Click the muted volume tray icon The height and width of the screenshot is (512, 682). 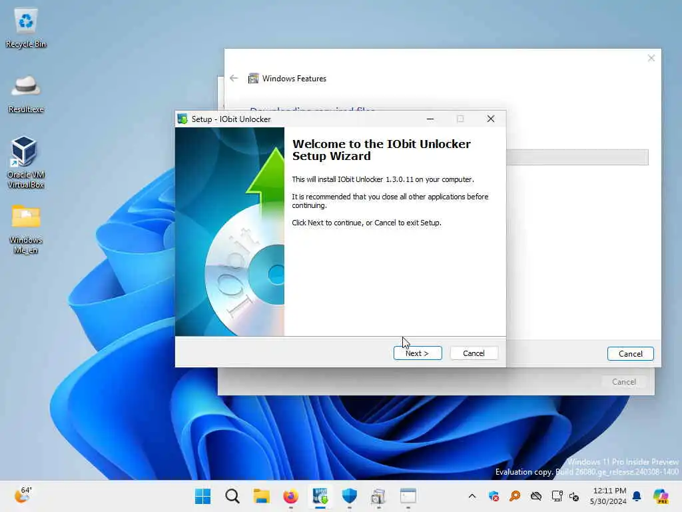tap(574, 496)
